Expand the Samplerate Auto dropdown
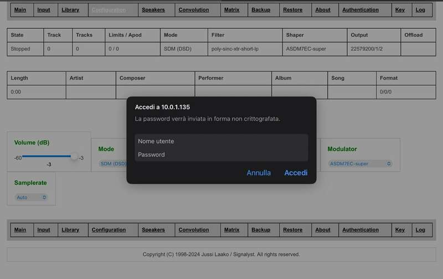Viewport: 443px width, 279px height. [32, 197]
